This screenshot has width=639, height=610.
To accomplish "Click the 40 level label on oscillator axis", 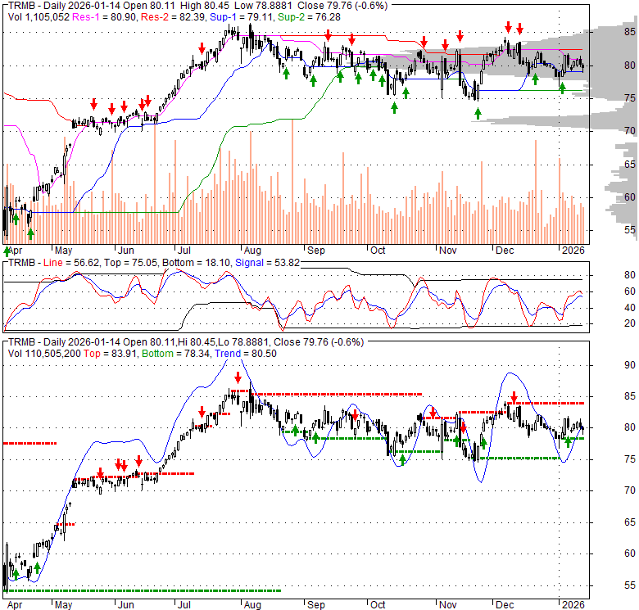I will click(630, 308).
